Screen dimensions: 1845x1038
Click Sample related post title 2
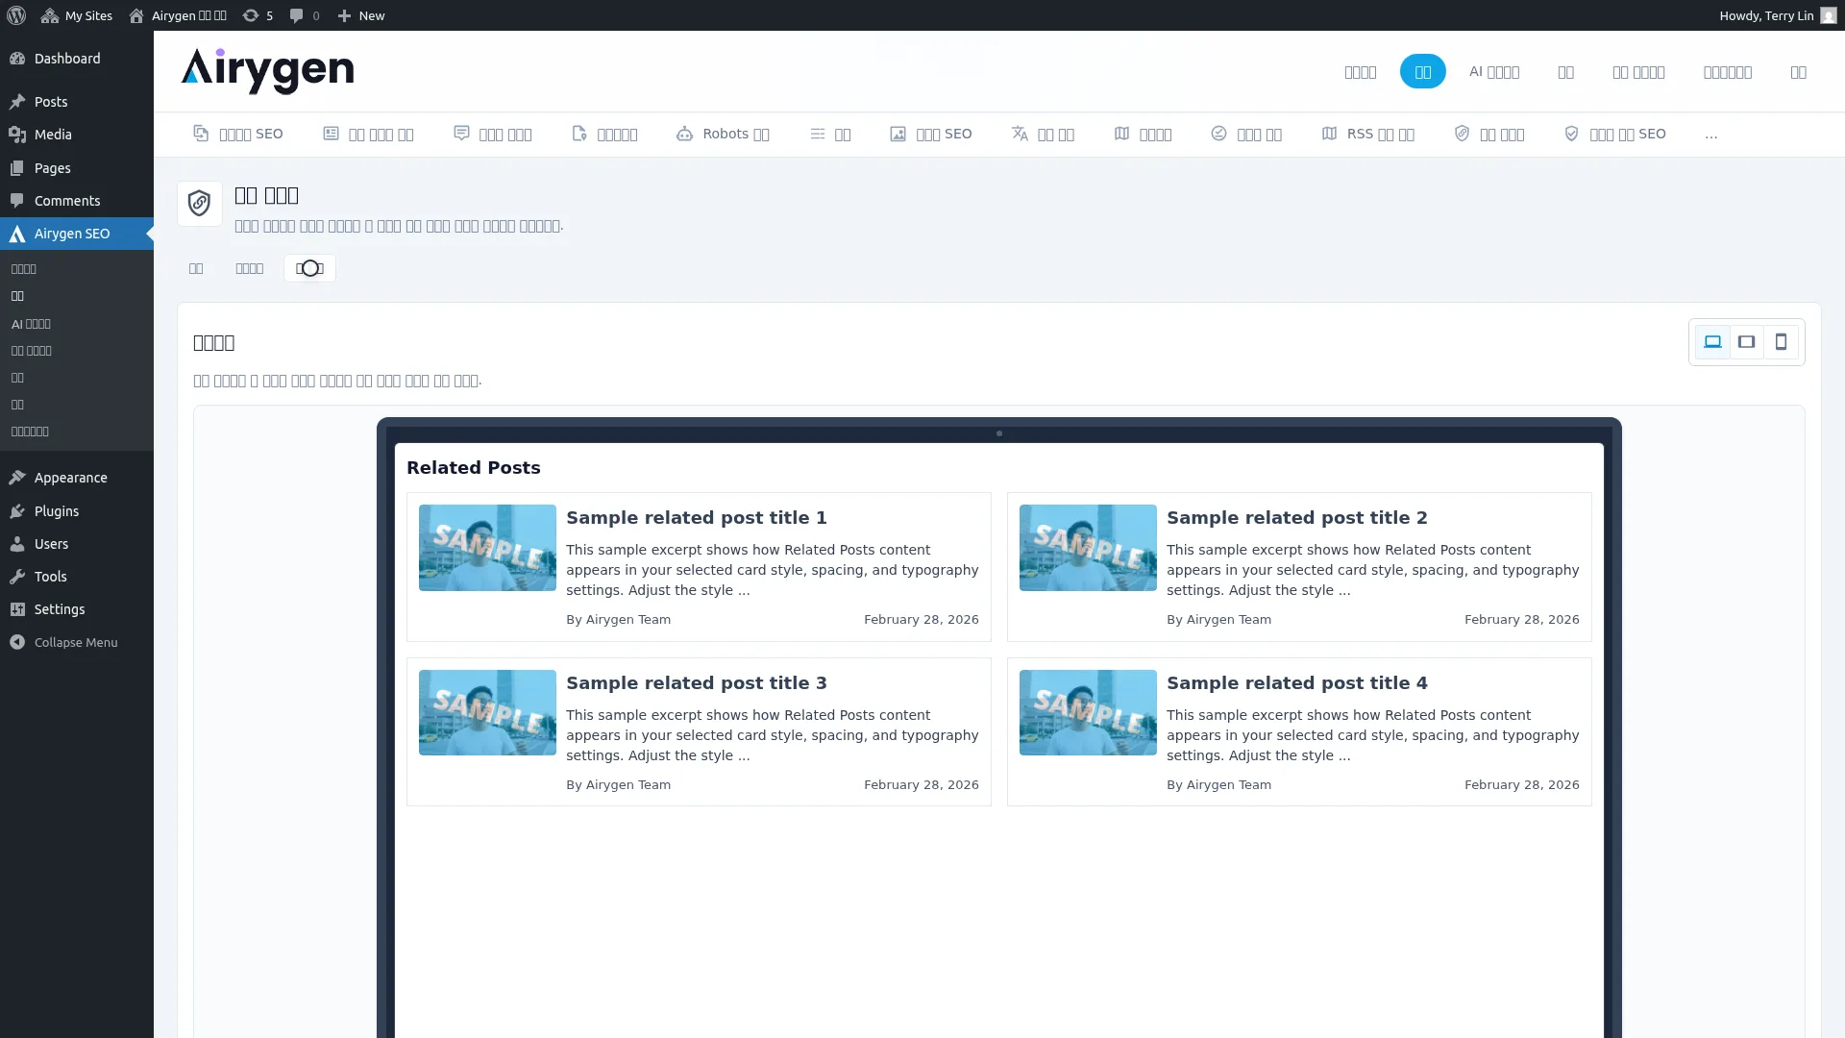[x=1297, y=518]
